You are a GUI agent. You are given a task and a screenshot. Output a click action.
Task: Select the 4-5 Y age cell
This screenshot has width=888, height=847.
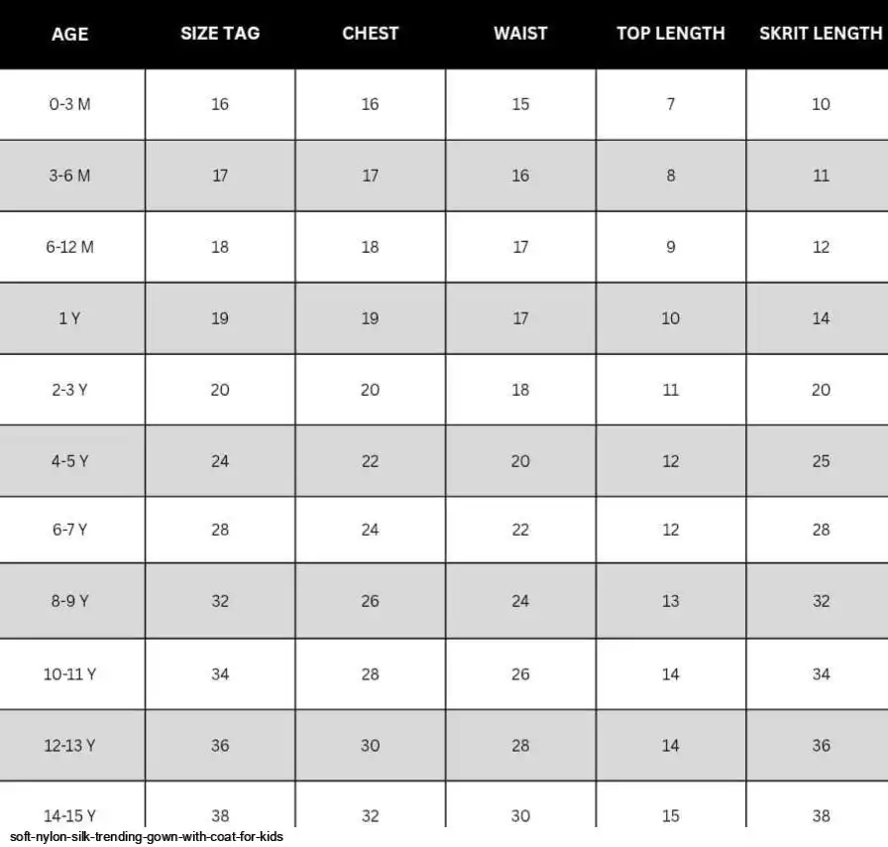click(69, 461)
